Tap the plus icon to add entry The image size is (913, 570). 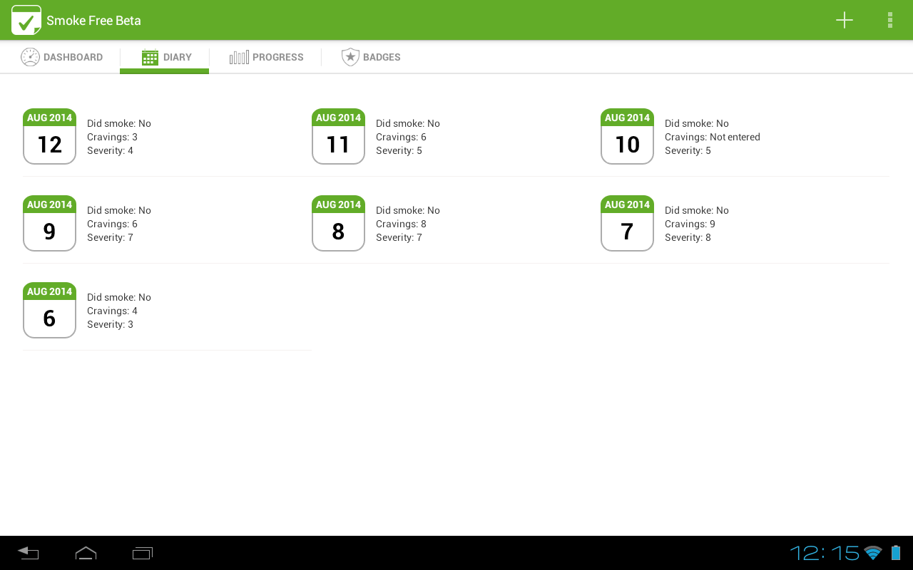pos(844,20)
